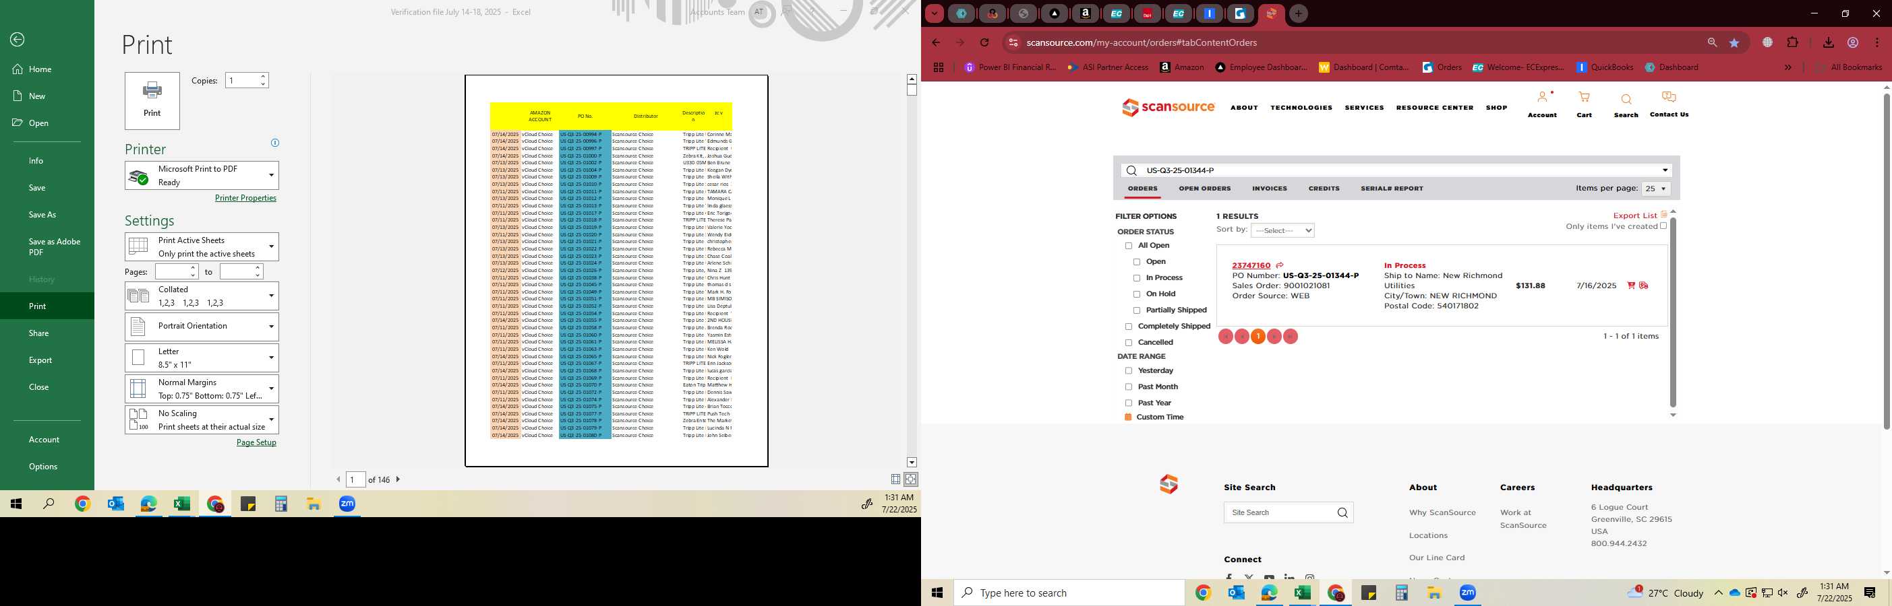Click Zoom to Page icon under print preview

[911, 479]
